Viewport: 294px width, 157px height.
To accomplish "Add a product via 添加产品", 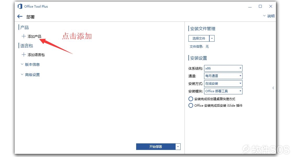I will [x=32, y=36].
